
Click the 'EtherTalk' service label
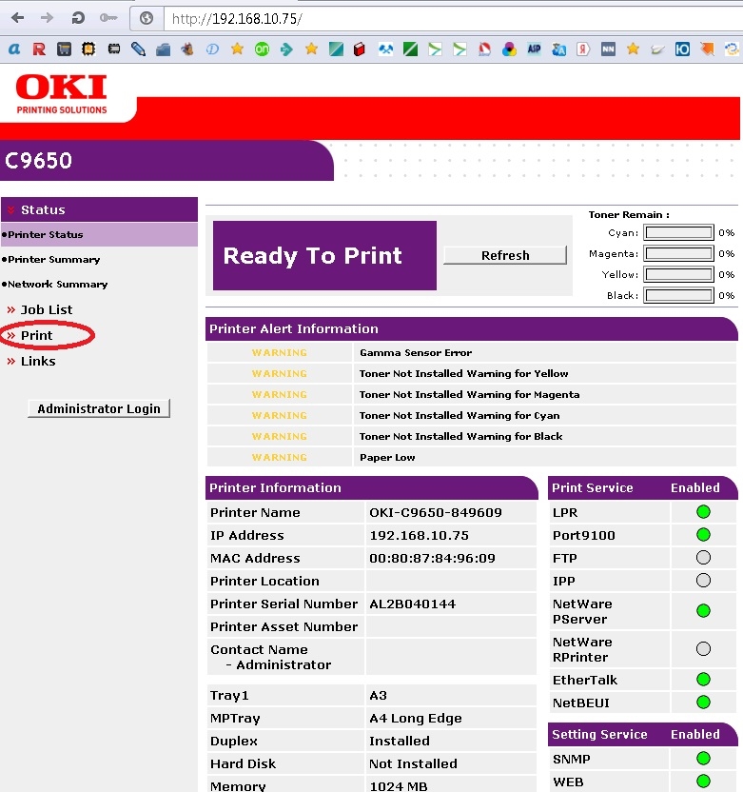point(584,680)
